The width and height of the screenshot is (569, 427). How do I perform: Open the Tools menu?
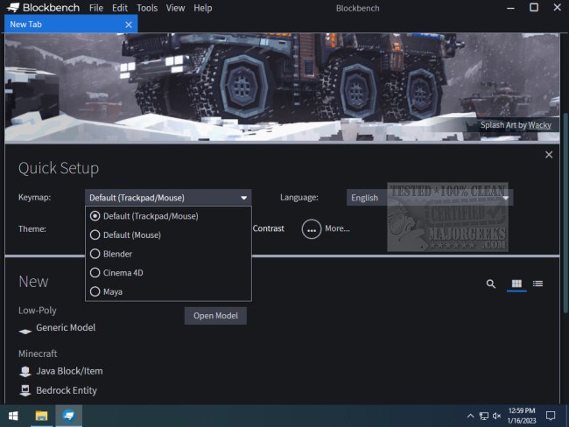pos(147,8)
